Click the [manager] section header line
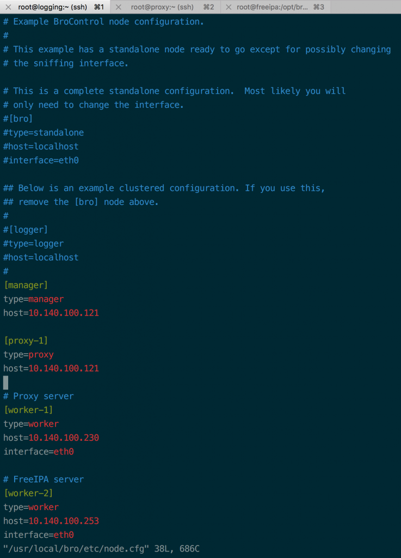This screenshot has width=401, height=558. 26,285
